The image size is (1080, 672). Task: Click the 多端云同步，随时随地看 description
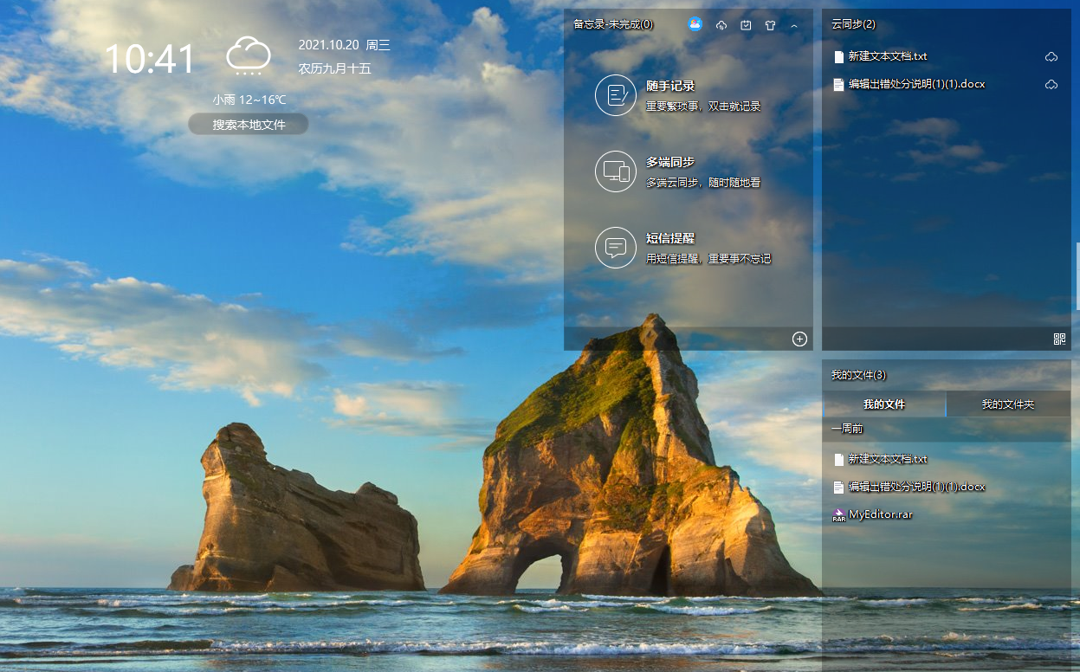pyautogui.click(x=703, y=183)
